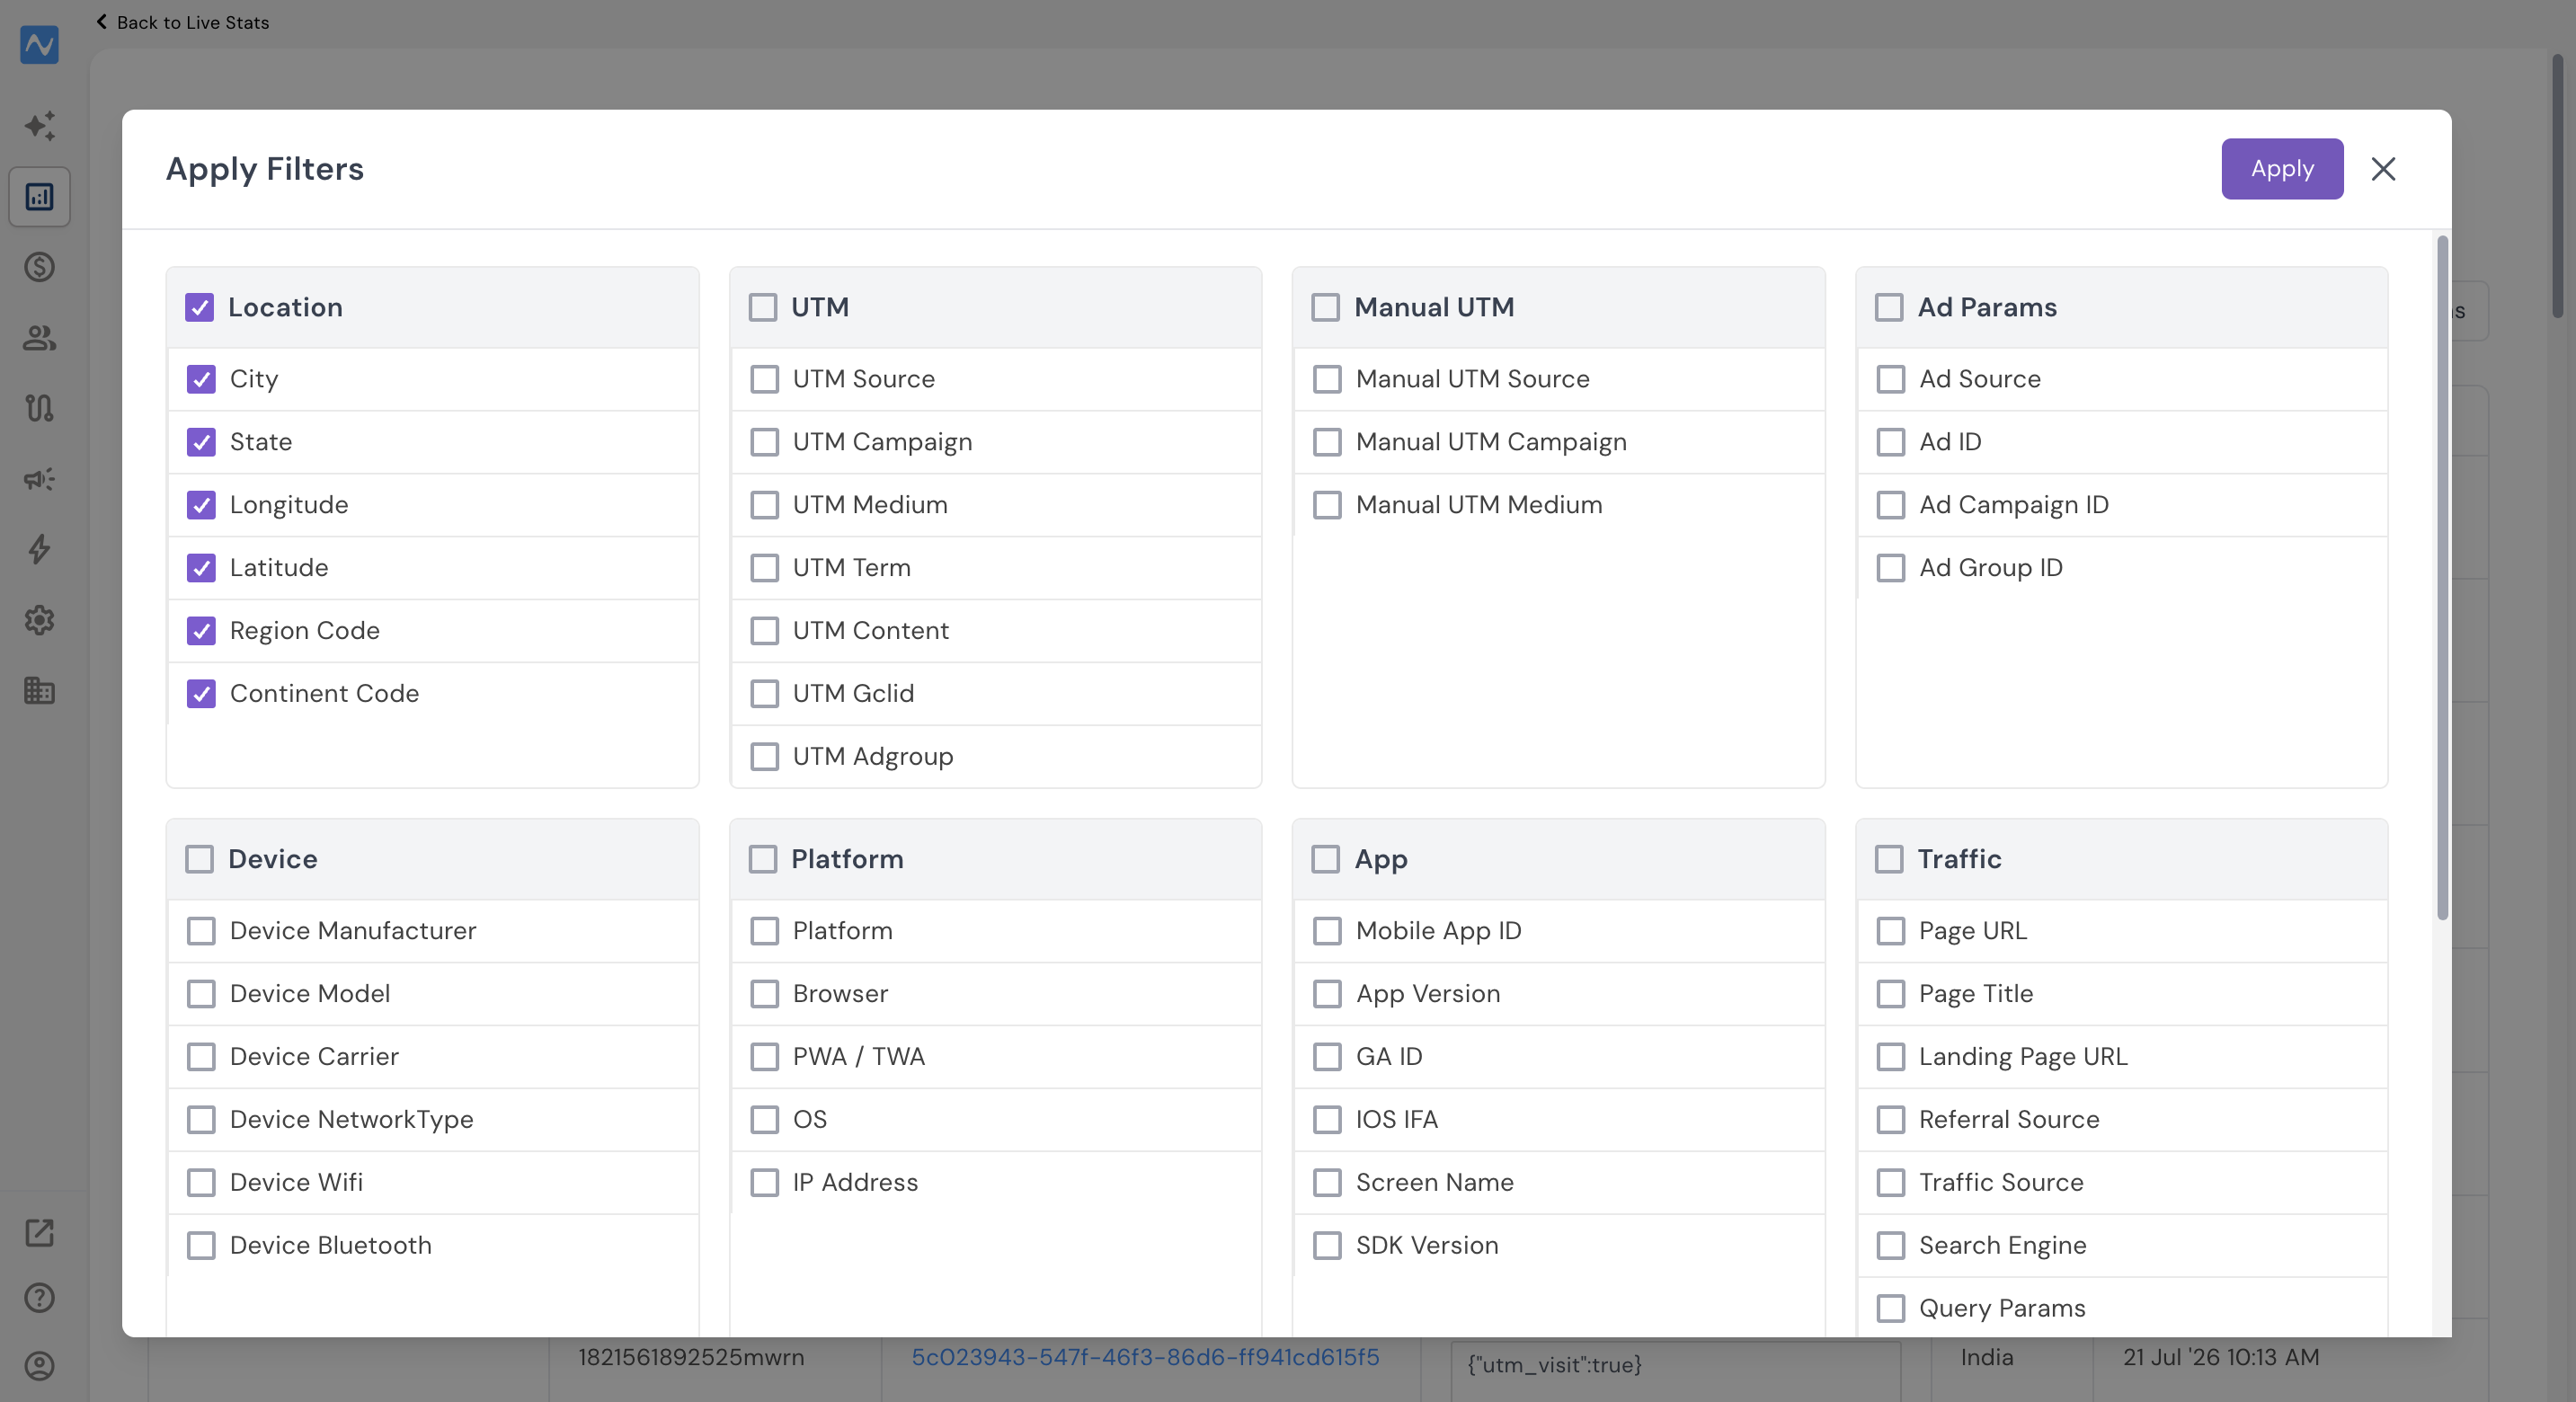2576x1402 pixels.
Task: Close the Apply Filters dialog
Action: pos(2383,169)
